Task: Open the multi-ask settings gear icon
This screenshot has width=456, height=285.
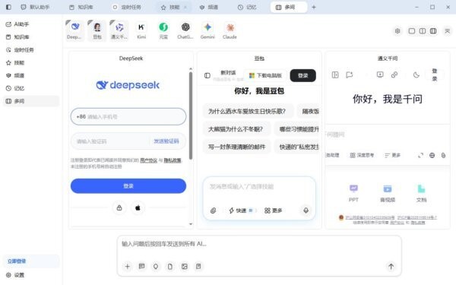Action: (x=397, y=31)
